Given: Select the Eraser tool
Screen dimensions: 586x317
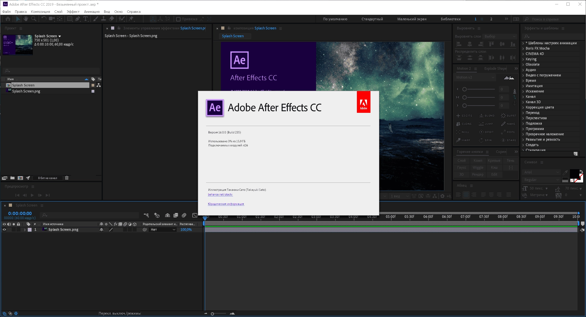Looking at the screenshot, I should click(111, 19).
